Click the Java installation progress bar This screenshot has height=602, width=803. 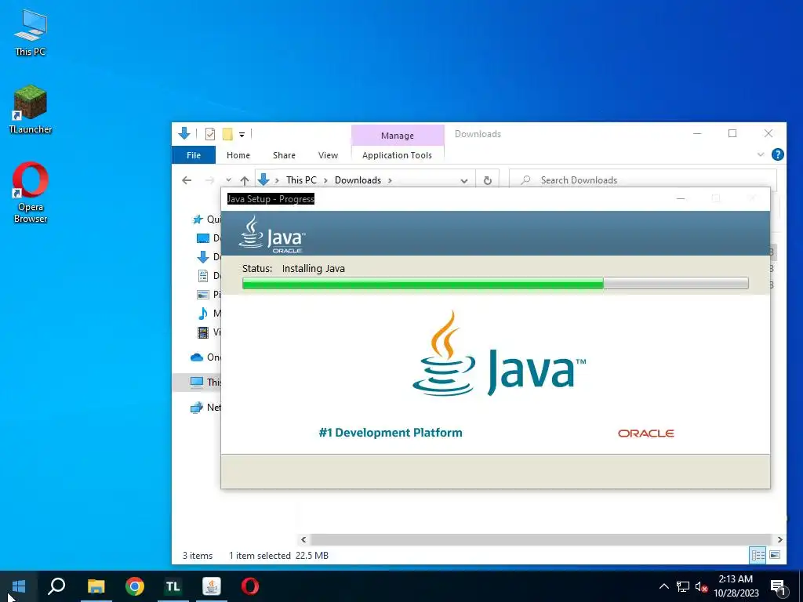[x=496, y=284]
